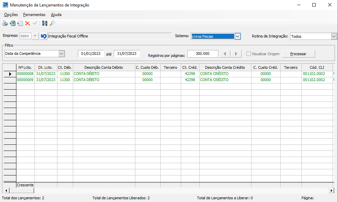Click the printer icon in toolbar
Image resolution: width=338 pixels, height=202 pixels.
tap(5, 23)
